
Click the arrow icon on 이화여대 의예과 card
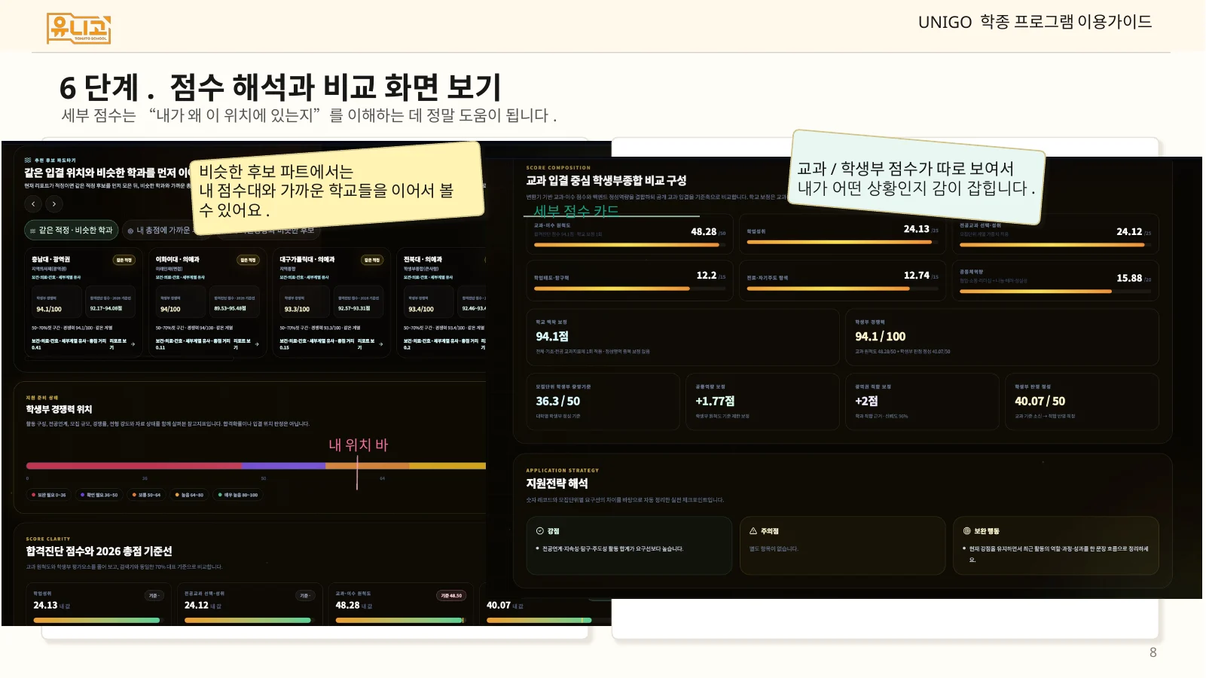(x=257, y=344)
